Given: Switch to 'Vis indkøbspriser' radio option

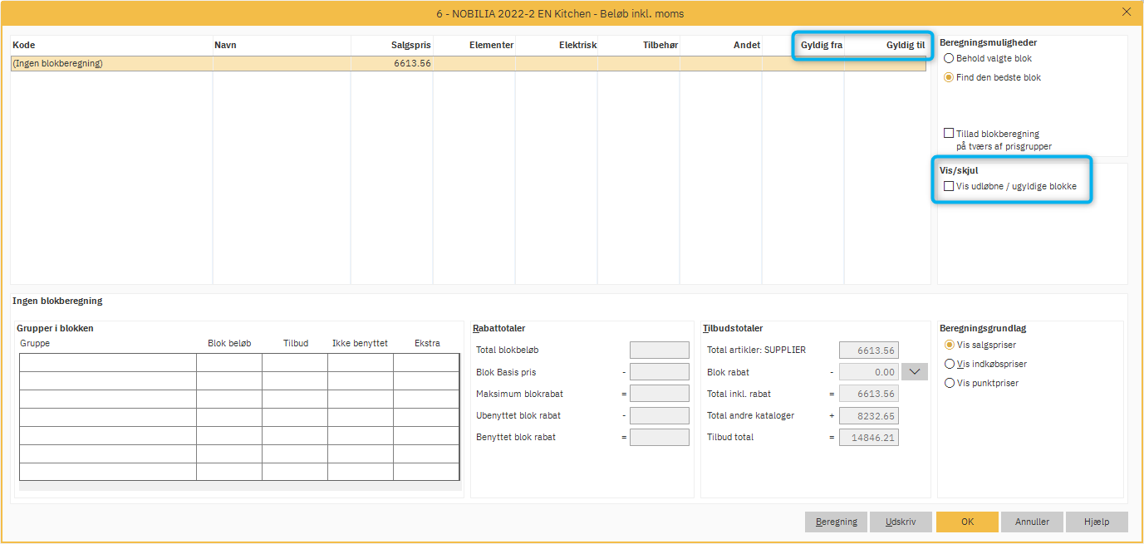Looking at the screenshot, I should click(950, 364).
